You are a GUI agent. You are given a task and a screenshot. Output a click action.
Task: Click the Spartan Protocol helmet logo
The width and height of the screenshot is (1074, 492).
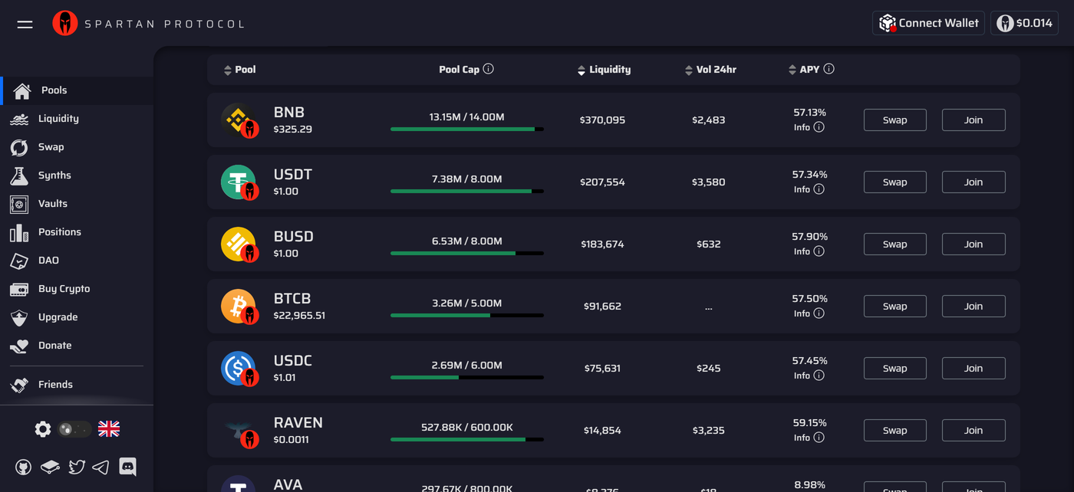65,23
